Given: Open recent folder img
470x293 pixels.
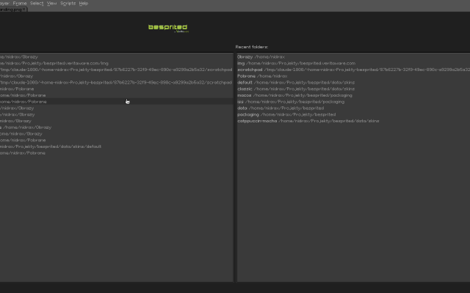Looking at the screenshot, I should point(353,63).
